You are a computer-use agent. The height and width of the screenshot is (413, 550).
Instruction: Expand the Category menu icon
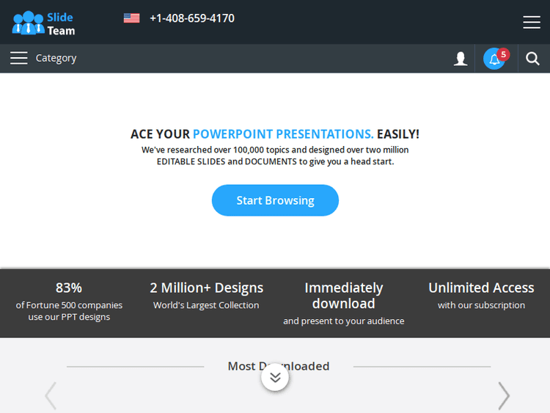click(19, 58)
